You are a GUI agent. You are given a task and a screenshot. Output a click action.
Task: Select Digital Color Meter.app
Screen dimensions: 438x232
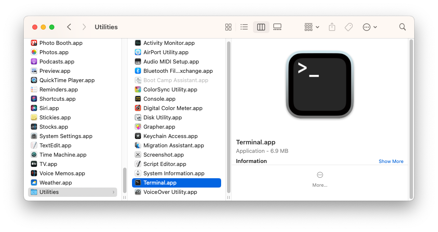click(173, 108)
